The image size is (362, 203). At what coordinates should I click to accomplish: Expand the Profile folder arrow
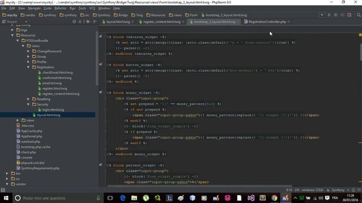pos(28,61)
